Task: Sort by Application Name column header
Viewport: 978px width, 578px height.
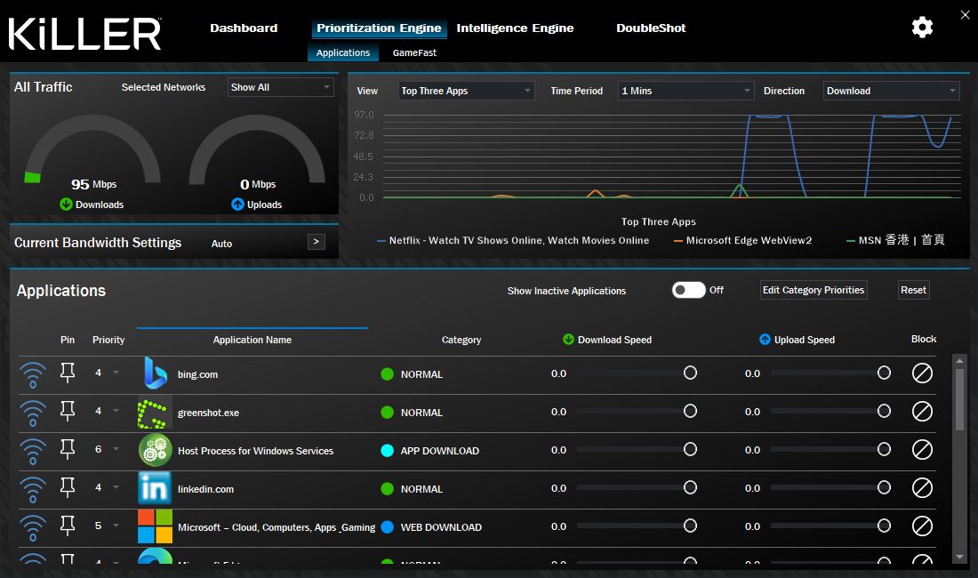Action: [252, 340]
